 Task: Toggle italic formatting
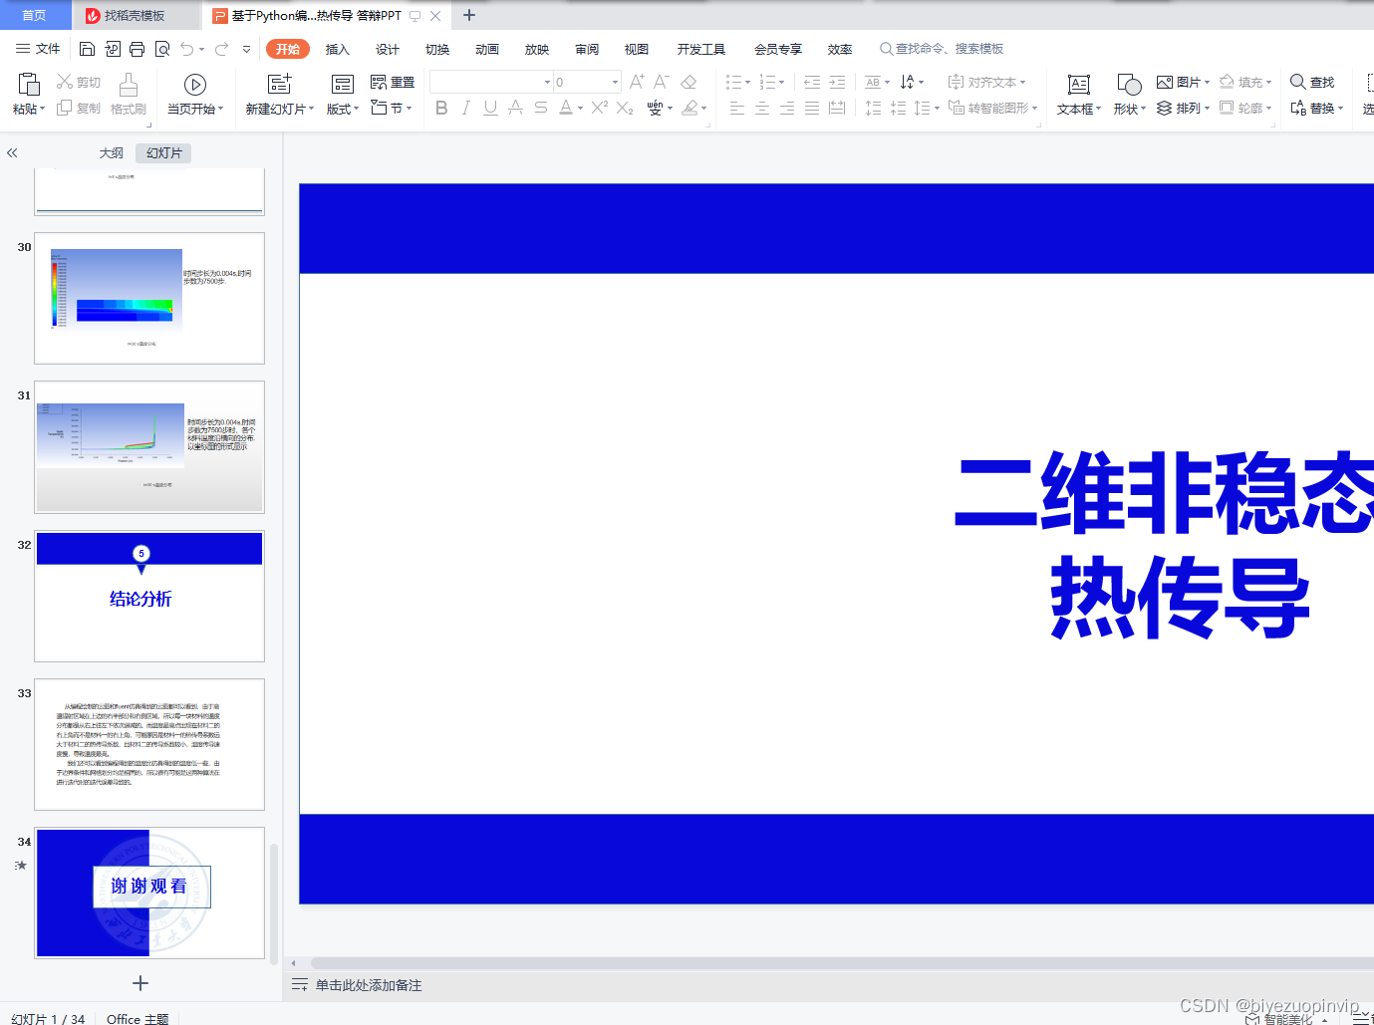[x=465, y=109]
